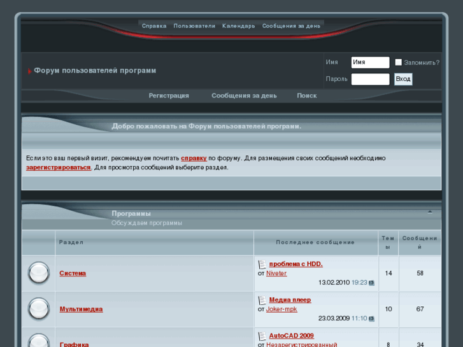Open the AutoCAD 2009 thread
Screen dimensions: 463x347
pos(292,336)
